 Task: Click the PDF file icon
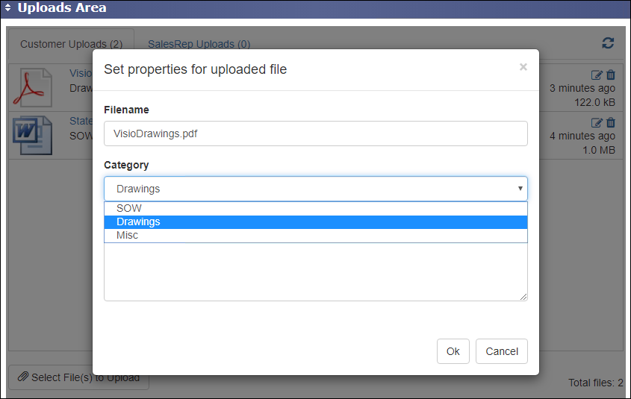click(x=32, y=87)
